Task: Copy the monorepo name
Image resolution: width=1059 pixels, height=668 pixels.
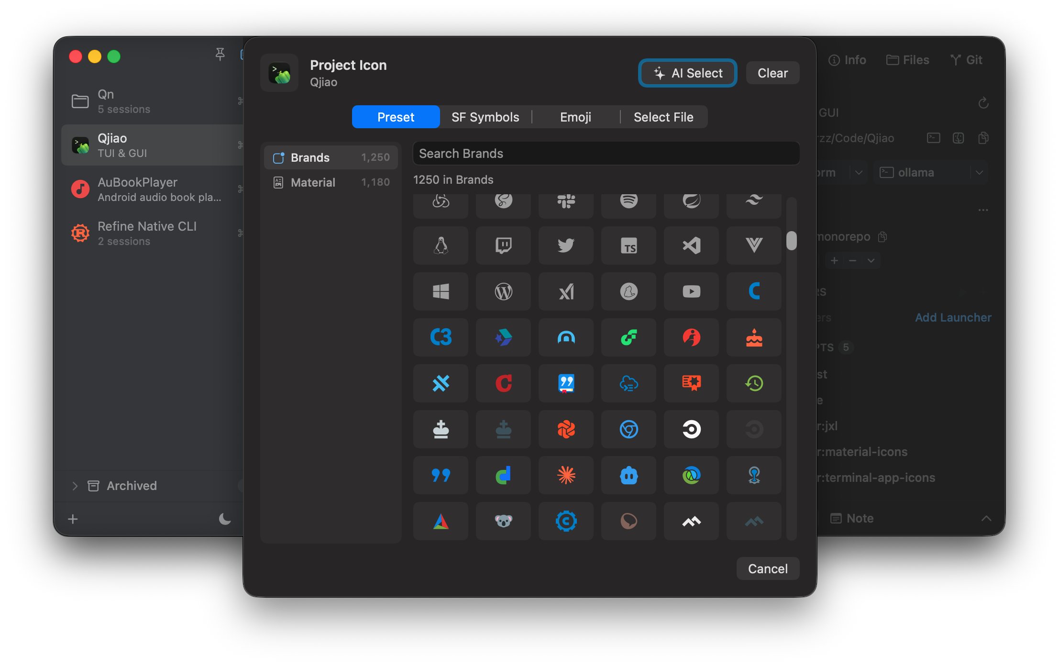Action: [882, 237]
